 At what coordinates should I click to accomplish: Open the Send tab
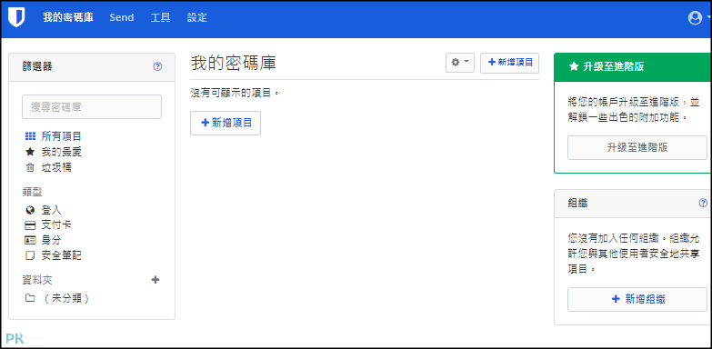122,17
